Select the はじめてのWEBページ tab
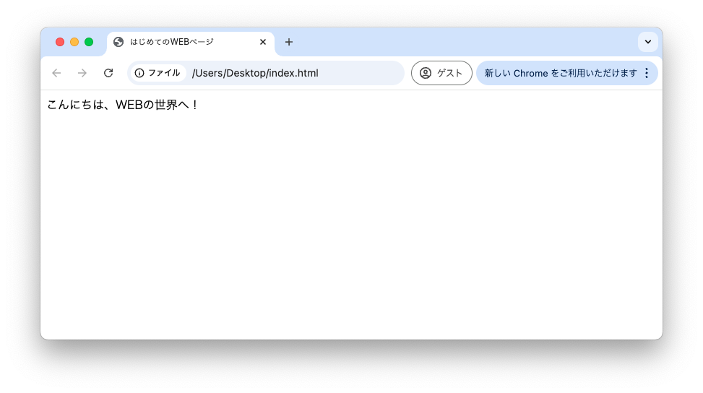 pyautogui.click(x=181, y=42)
